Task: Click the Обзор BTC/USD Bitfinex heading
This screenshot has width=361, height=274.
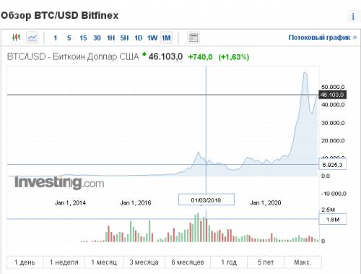Action: tap(60, 15)
